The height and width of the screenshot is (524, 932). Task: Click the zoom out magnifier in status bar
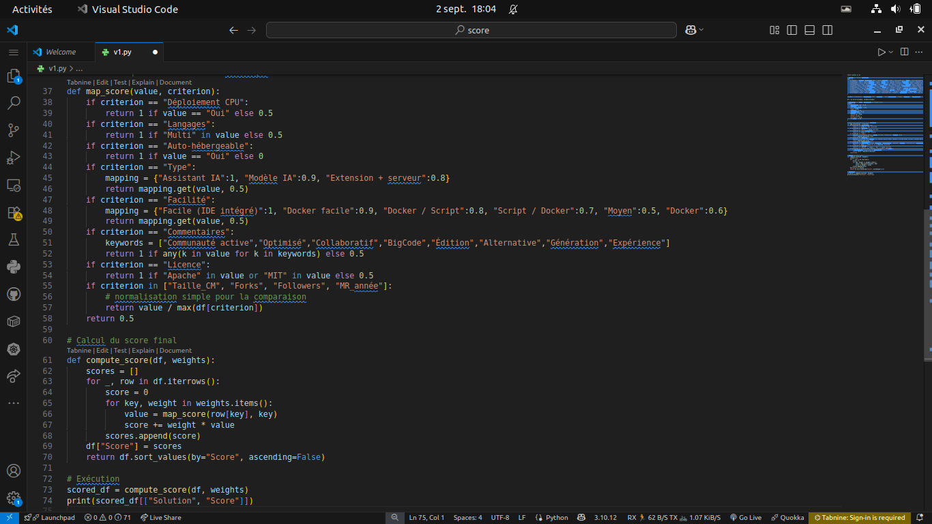(395, 517)
